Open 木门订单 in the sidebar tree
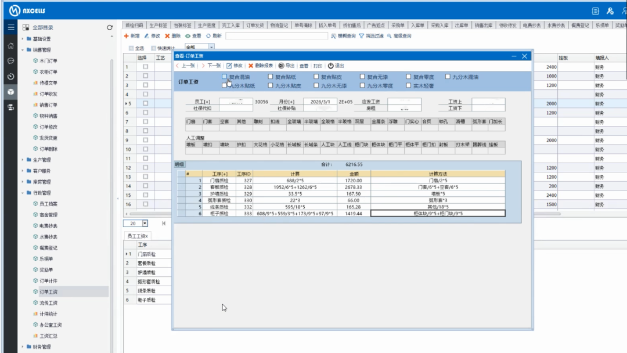The image size is (627, 353). coord(48,61)
